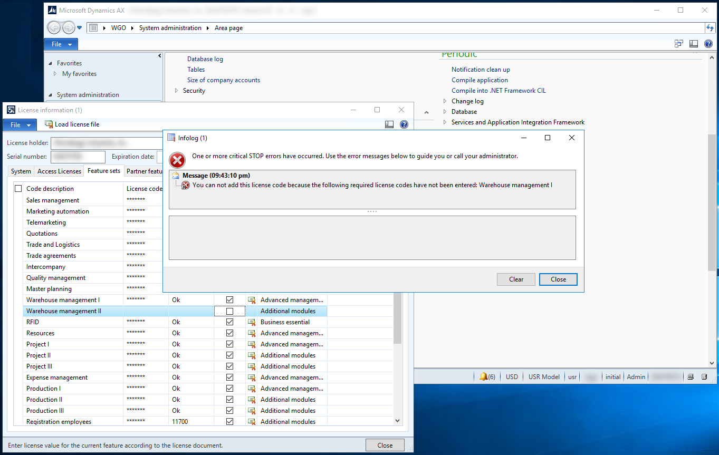Collapse the navigation pane with the arrow
Screen dimensions: 719x455
[x=159, y=56]
